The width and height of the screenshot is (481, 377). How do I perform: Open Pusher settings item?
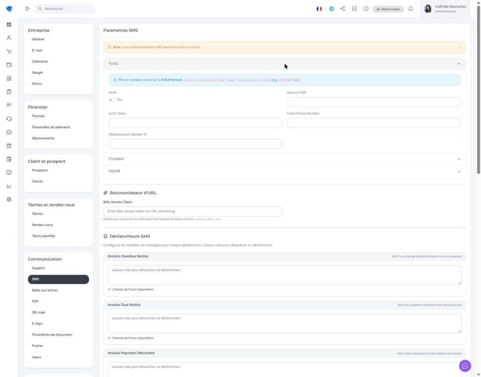pyautogui.click(x=38, y=346)
